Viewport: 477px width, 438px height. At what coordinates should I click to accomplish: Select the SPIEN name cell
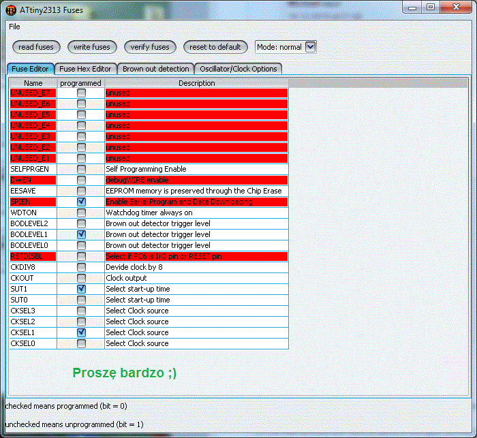tap(33, 202)
